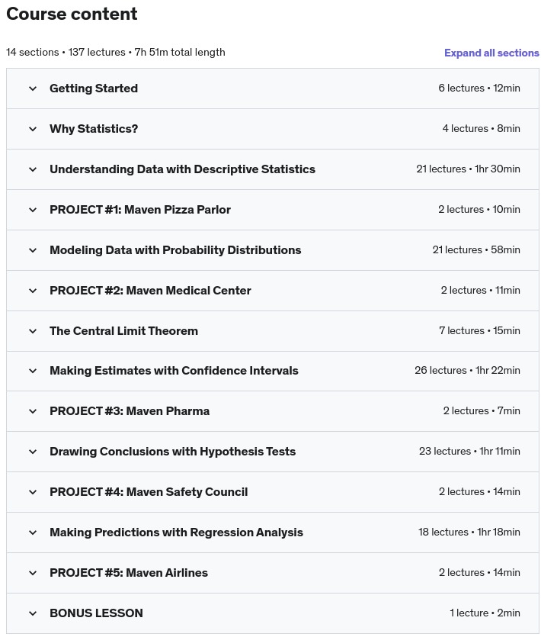Select The Central Limit Theorem title

click(123, 330)
